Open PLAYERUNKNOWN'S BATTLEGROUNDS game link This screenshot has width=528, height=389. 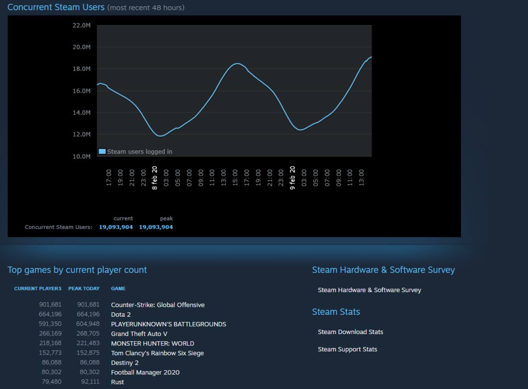169,324
